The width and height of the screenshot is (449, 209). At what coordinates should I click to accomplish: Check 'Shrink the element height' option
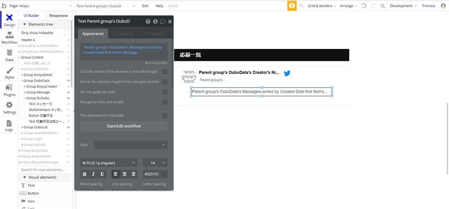[x=165, y=82]
